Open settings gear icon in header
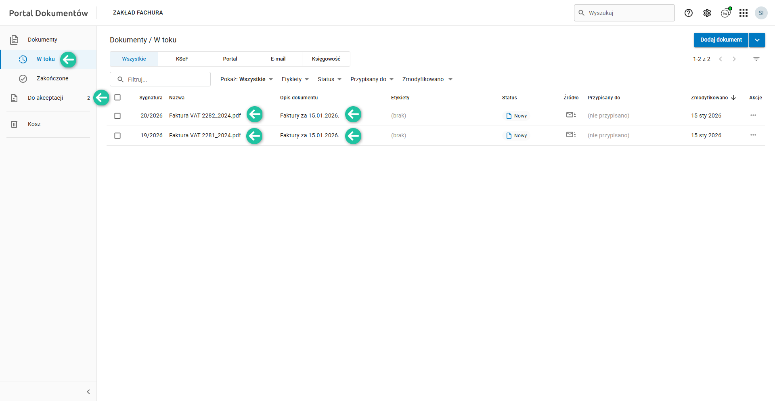 coord(707,13)
